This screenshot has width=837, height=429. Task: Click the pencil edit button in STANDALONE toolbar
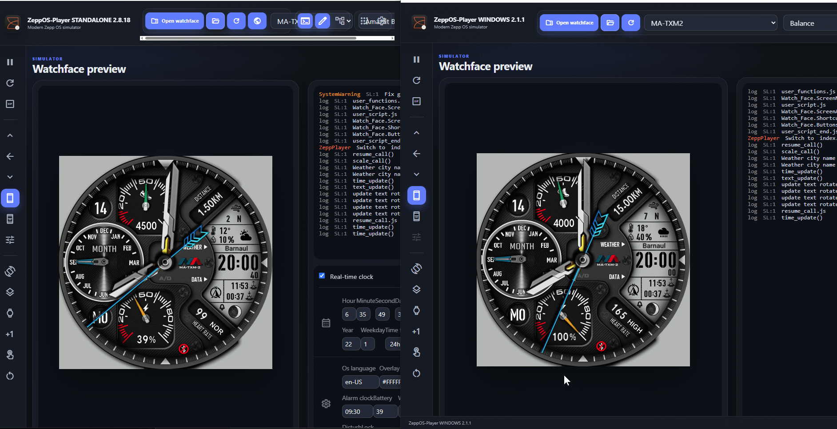point(323,21)
